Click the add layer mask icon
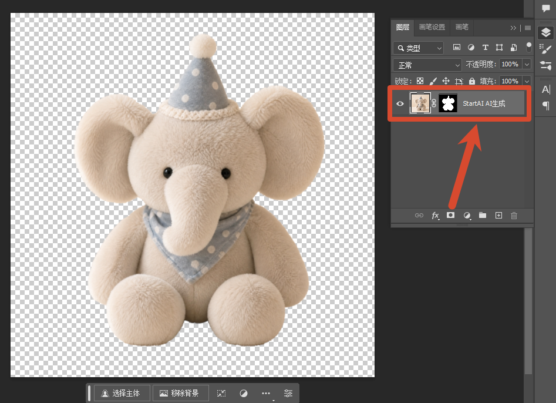This screenshot has width=556, height=403. click(450, 215)
